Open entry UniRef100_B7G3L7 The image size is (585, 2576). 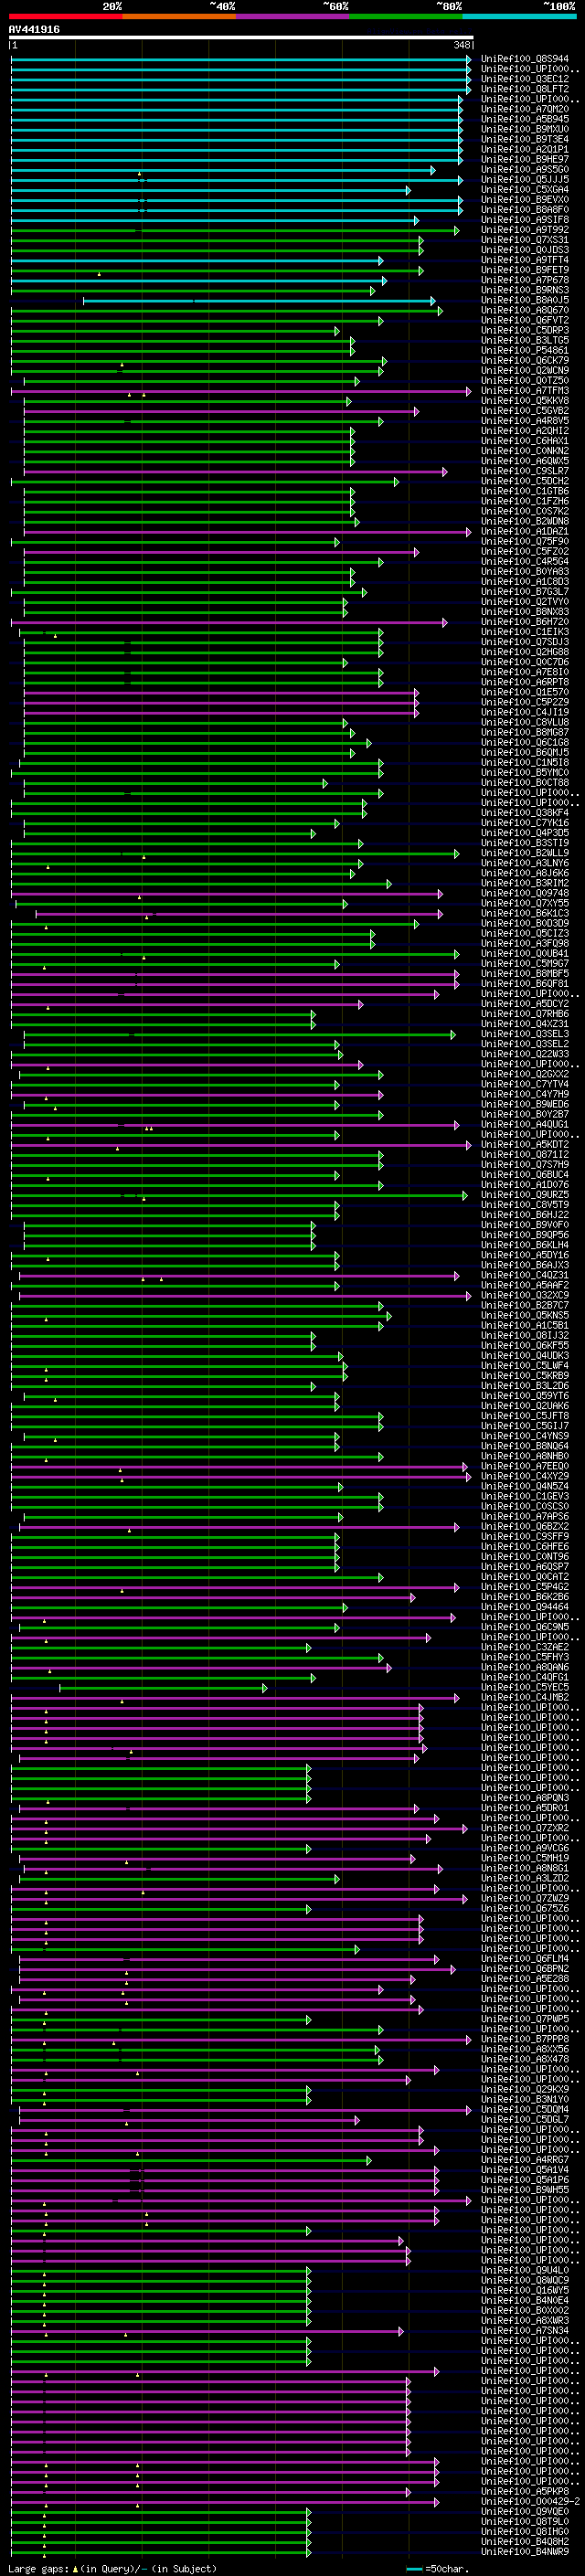525,592
